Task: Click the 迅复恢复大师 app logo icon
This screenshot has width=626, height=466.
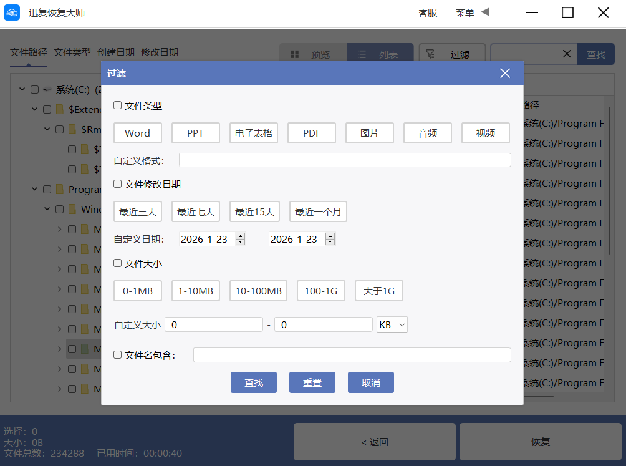Action: pyautogui.click(x=12, y=12)
